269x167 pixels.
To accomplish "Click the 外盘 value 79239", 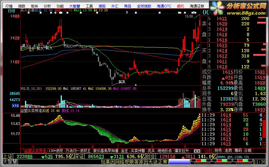I will click(227, 104).
